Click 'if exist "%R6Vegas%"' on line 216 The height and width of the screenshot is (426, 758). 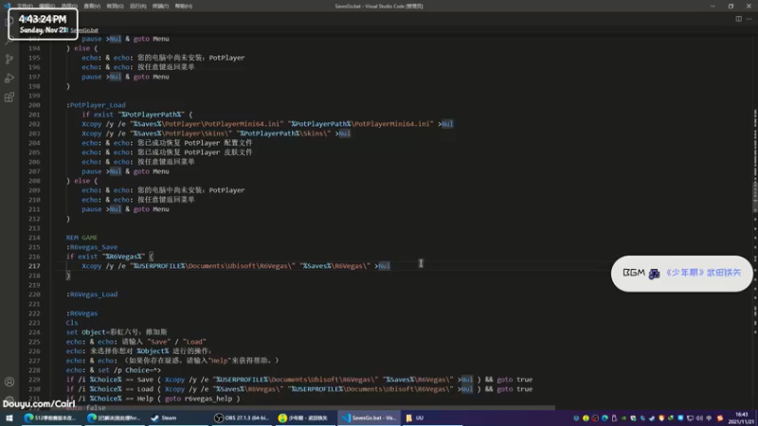(x=105, y=257)
